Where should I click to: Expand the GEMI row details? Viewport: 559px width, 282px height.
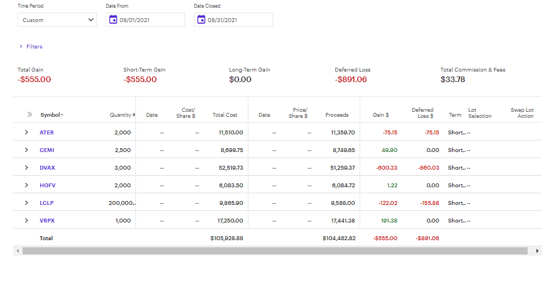[x=26, y=150]
